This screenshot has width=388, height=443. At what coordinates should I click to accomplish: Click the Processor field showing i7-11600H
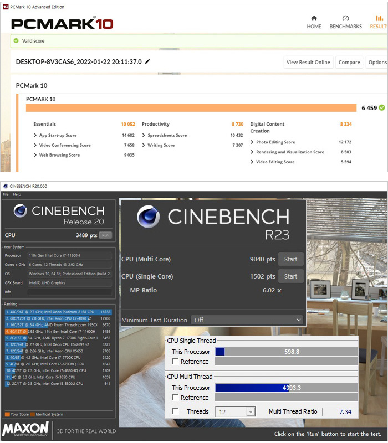pos(70,255)
